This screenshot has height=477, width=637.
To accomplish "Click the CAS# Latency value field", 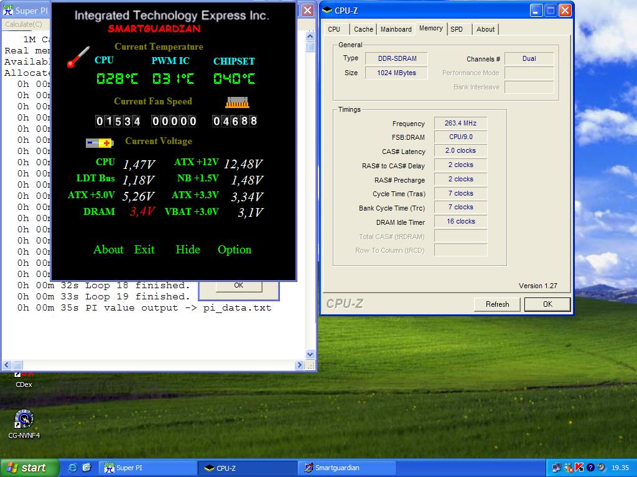I will (460, 150).
